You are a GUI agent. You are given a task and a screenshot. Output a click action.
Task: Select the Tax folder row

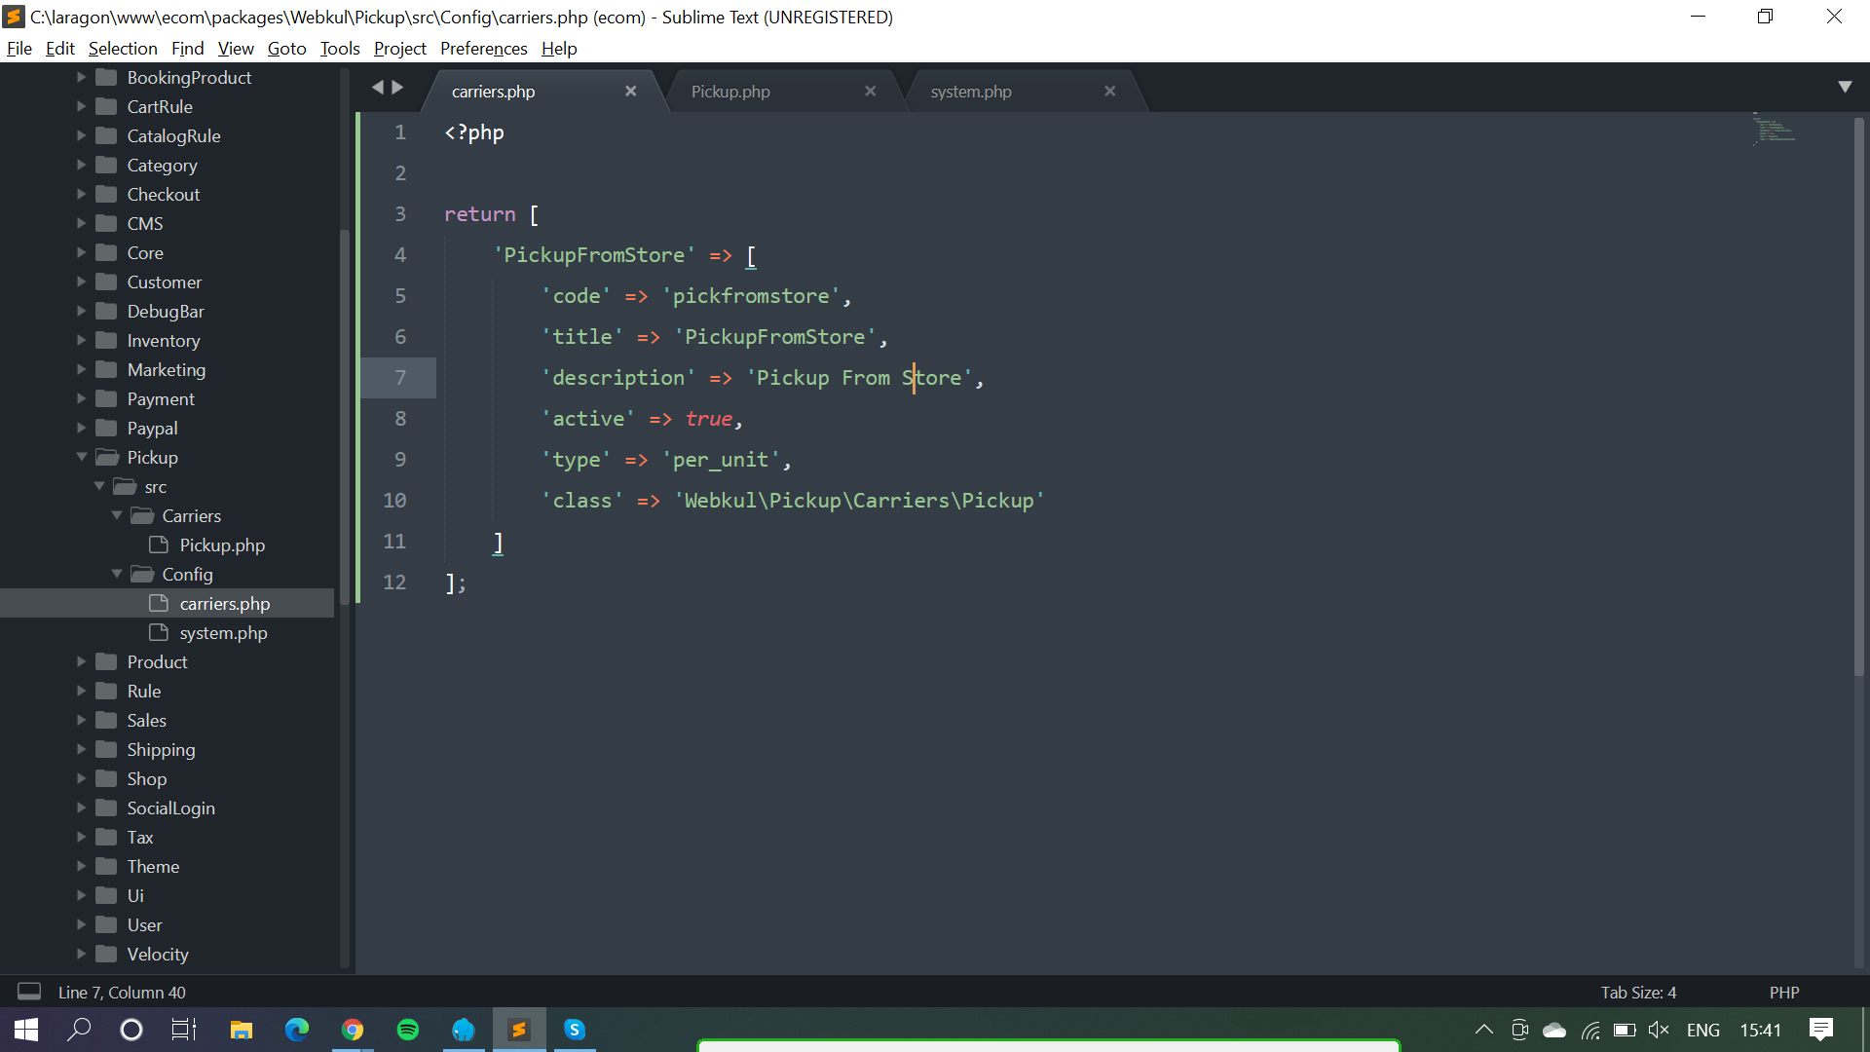(168, 837)
